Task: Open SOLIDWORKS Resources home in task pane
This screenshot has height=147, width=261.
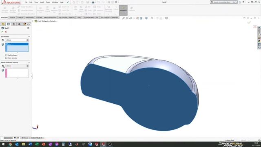Action: pos(259,28)
